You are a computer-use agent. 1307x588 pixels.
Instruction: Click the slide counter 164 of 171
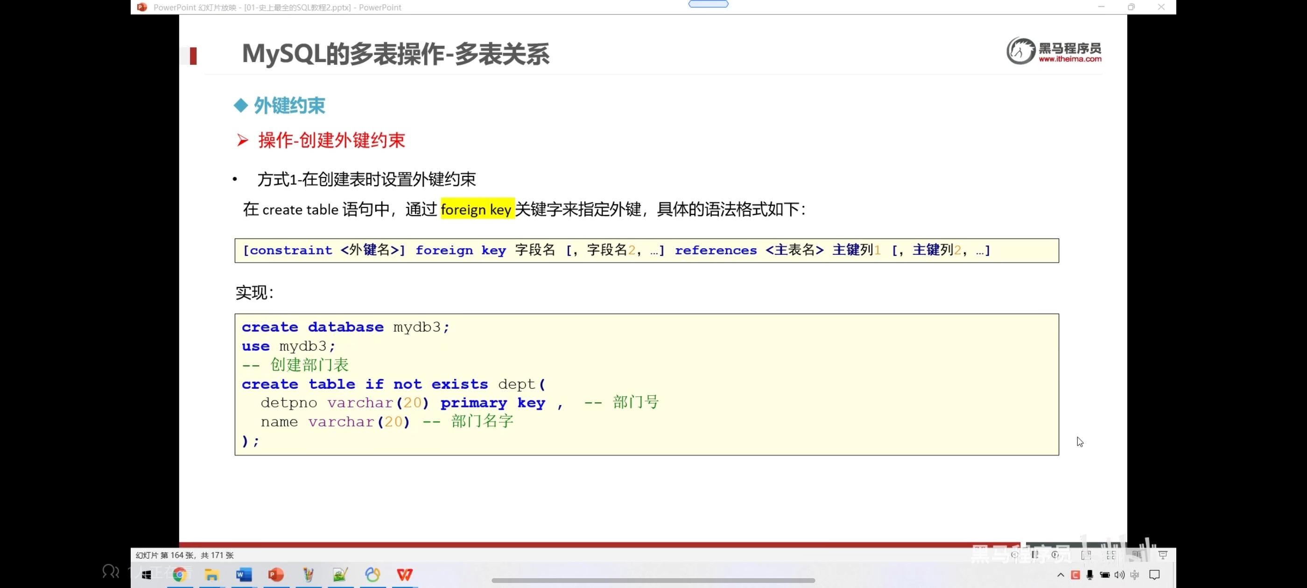click(185, 554)
